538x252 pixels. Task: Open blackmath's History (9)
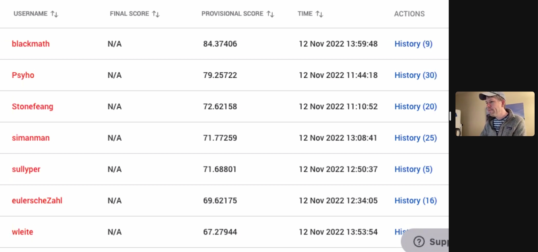[x=413, y=44]
